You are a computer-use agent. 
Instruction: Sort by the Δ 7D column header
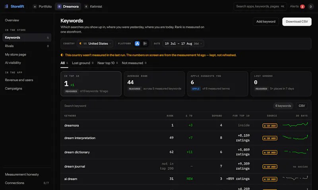[x=189, y=116]
